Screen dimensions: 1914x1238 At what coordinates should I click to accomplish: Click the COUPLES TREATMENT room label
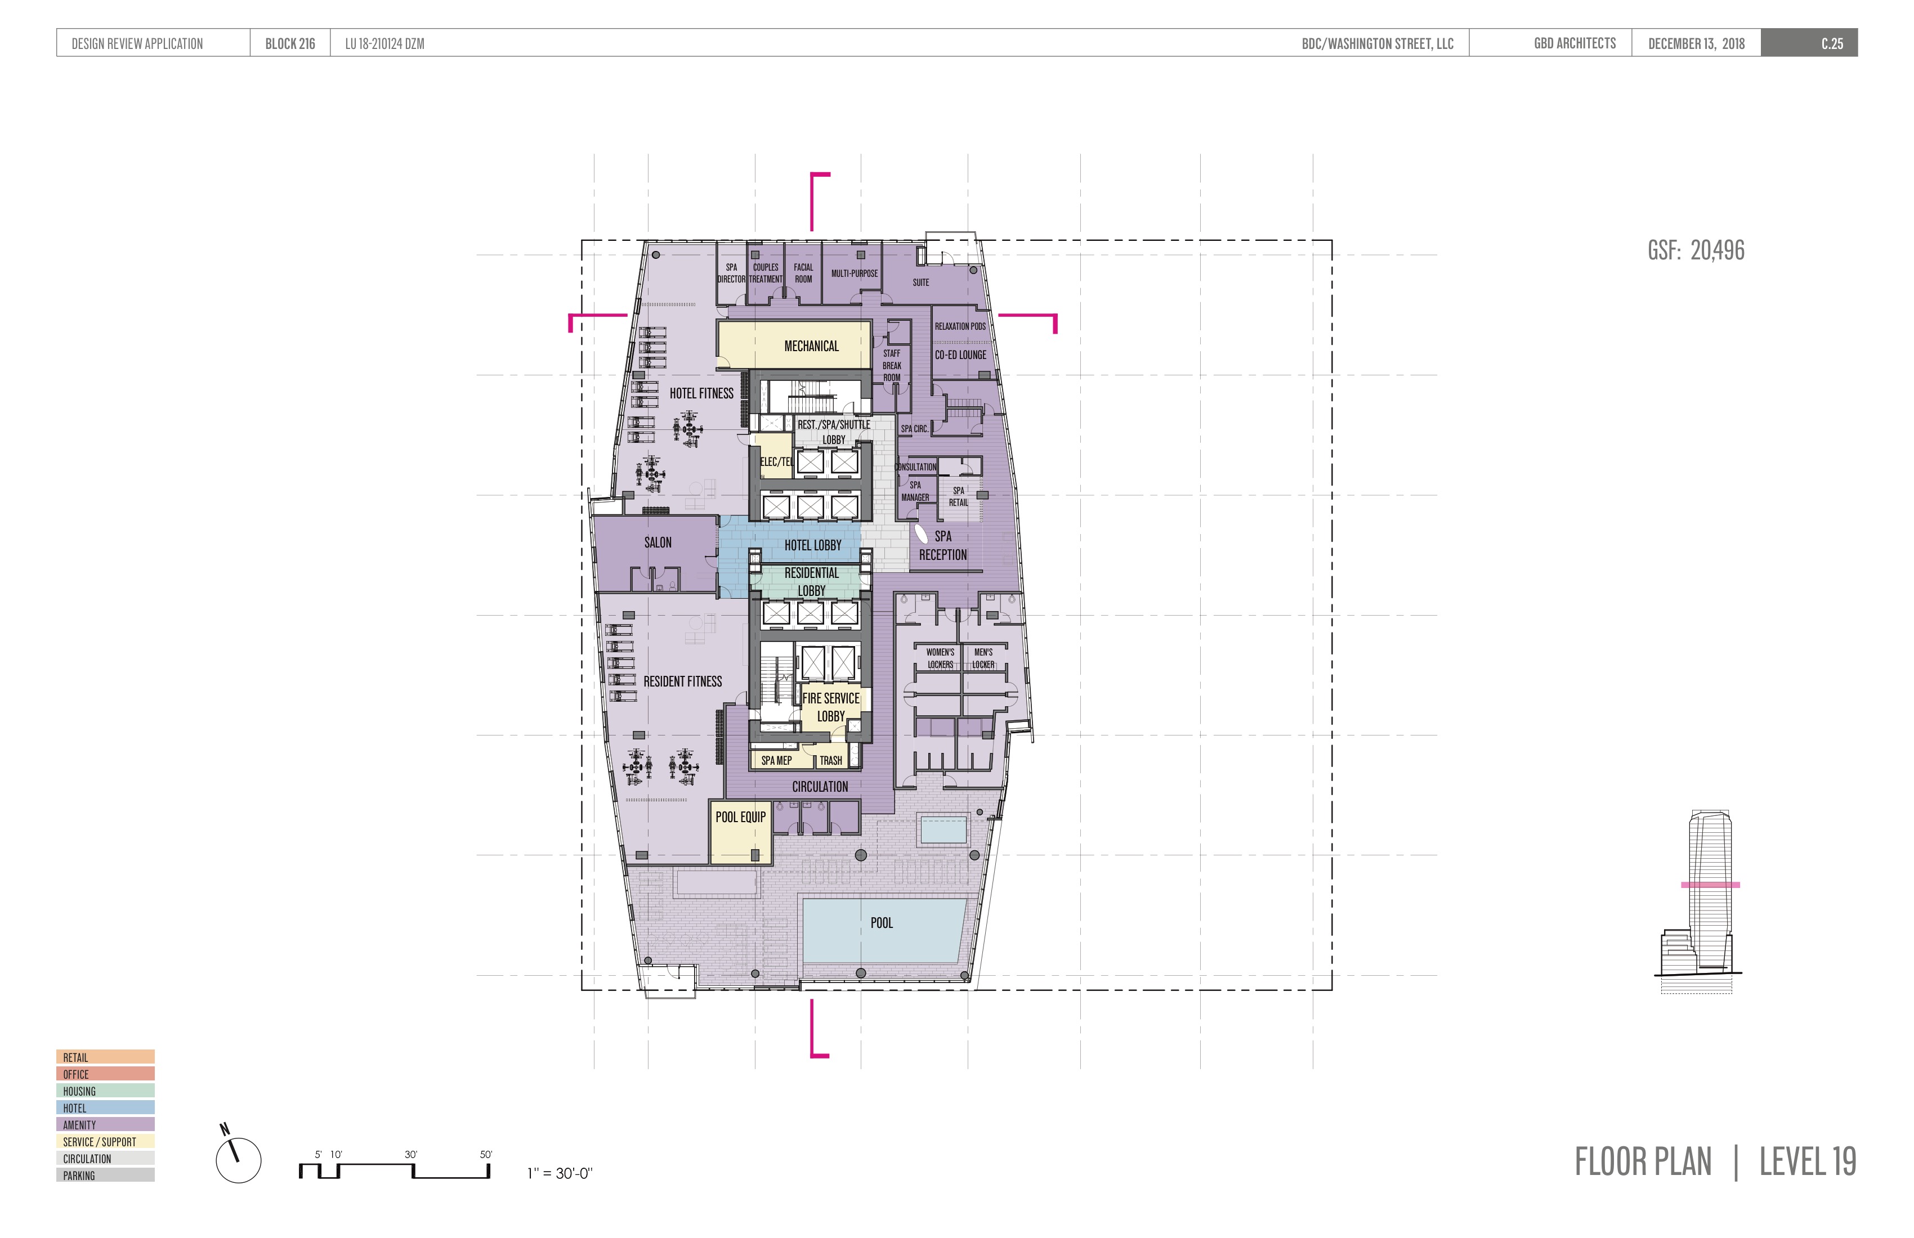coord(766,273)
